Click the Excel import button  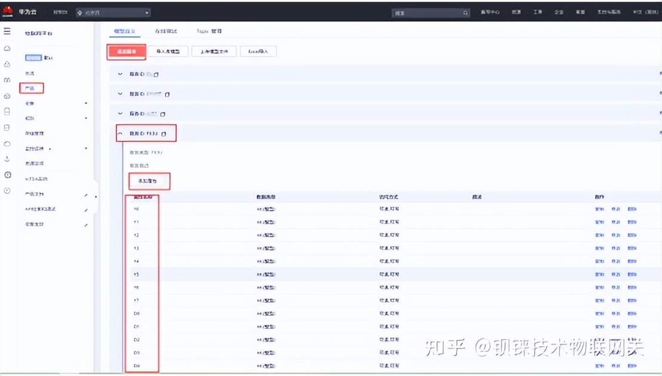click(258, 51)
